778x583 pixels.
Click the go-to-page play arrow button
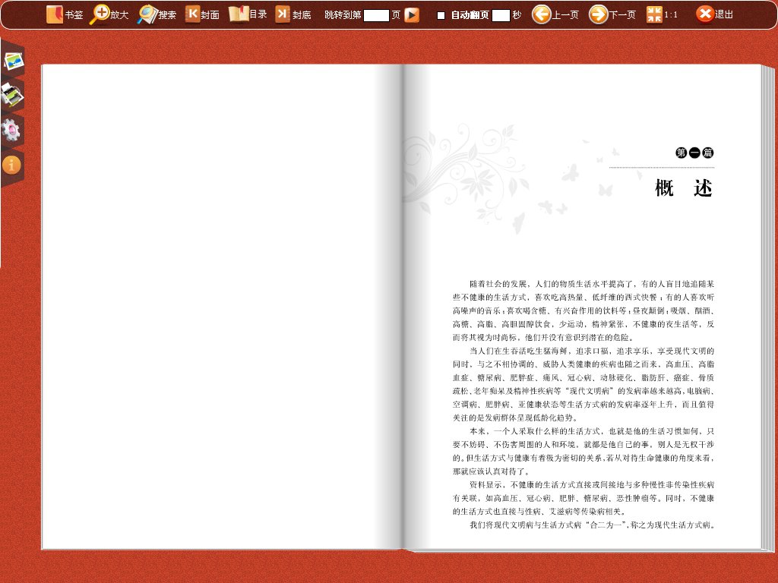411,15
